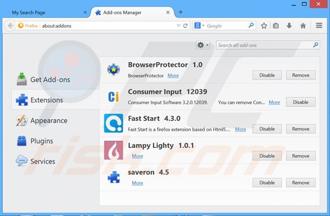The image size is (330, 216).
Task: Go to home page icon
Action: coord(303,26)
